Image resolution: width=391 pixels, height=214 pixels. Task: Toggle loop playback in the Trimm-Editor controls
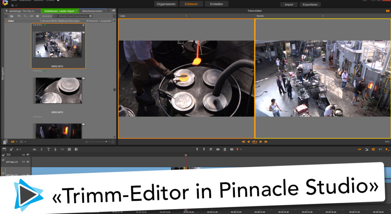[255, 141]
